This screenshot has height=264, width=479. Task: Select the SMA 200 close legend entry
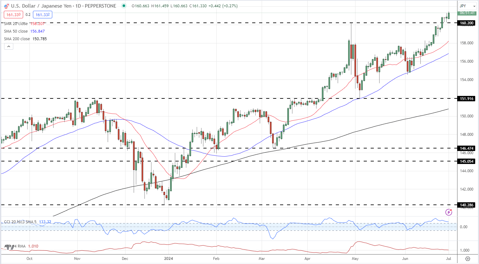tap(25, 39)
